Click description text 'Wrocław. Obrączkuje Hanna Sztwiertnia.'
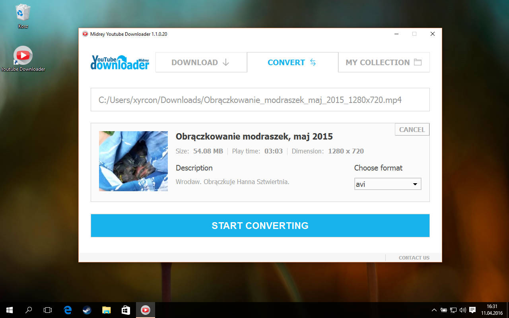This screenshot has height=318, width=509. click(x=233, y=182)
